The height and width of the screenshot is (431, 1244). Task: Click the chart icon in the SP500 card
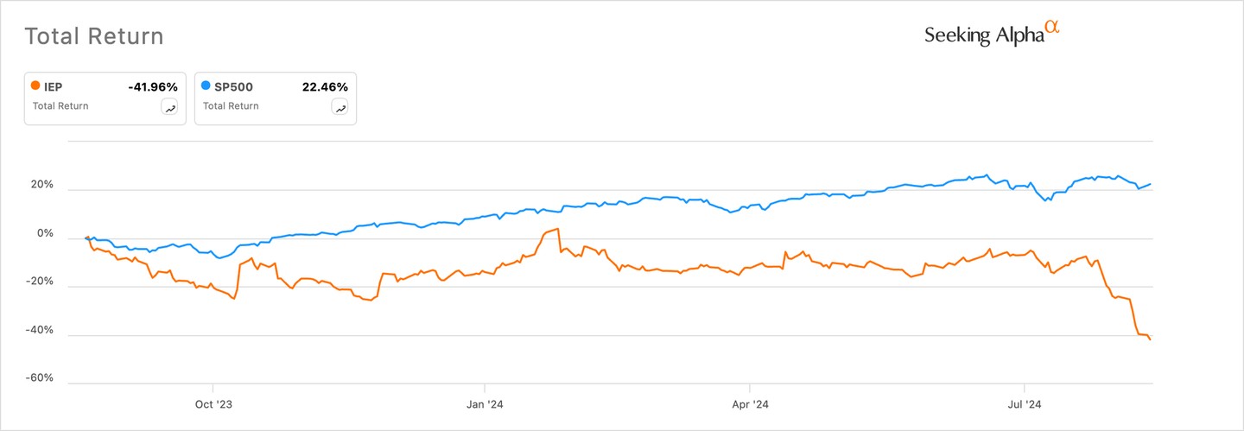point(340,107)
